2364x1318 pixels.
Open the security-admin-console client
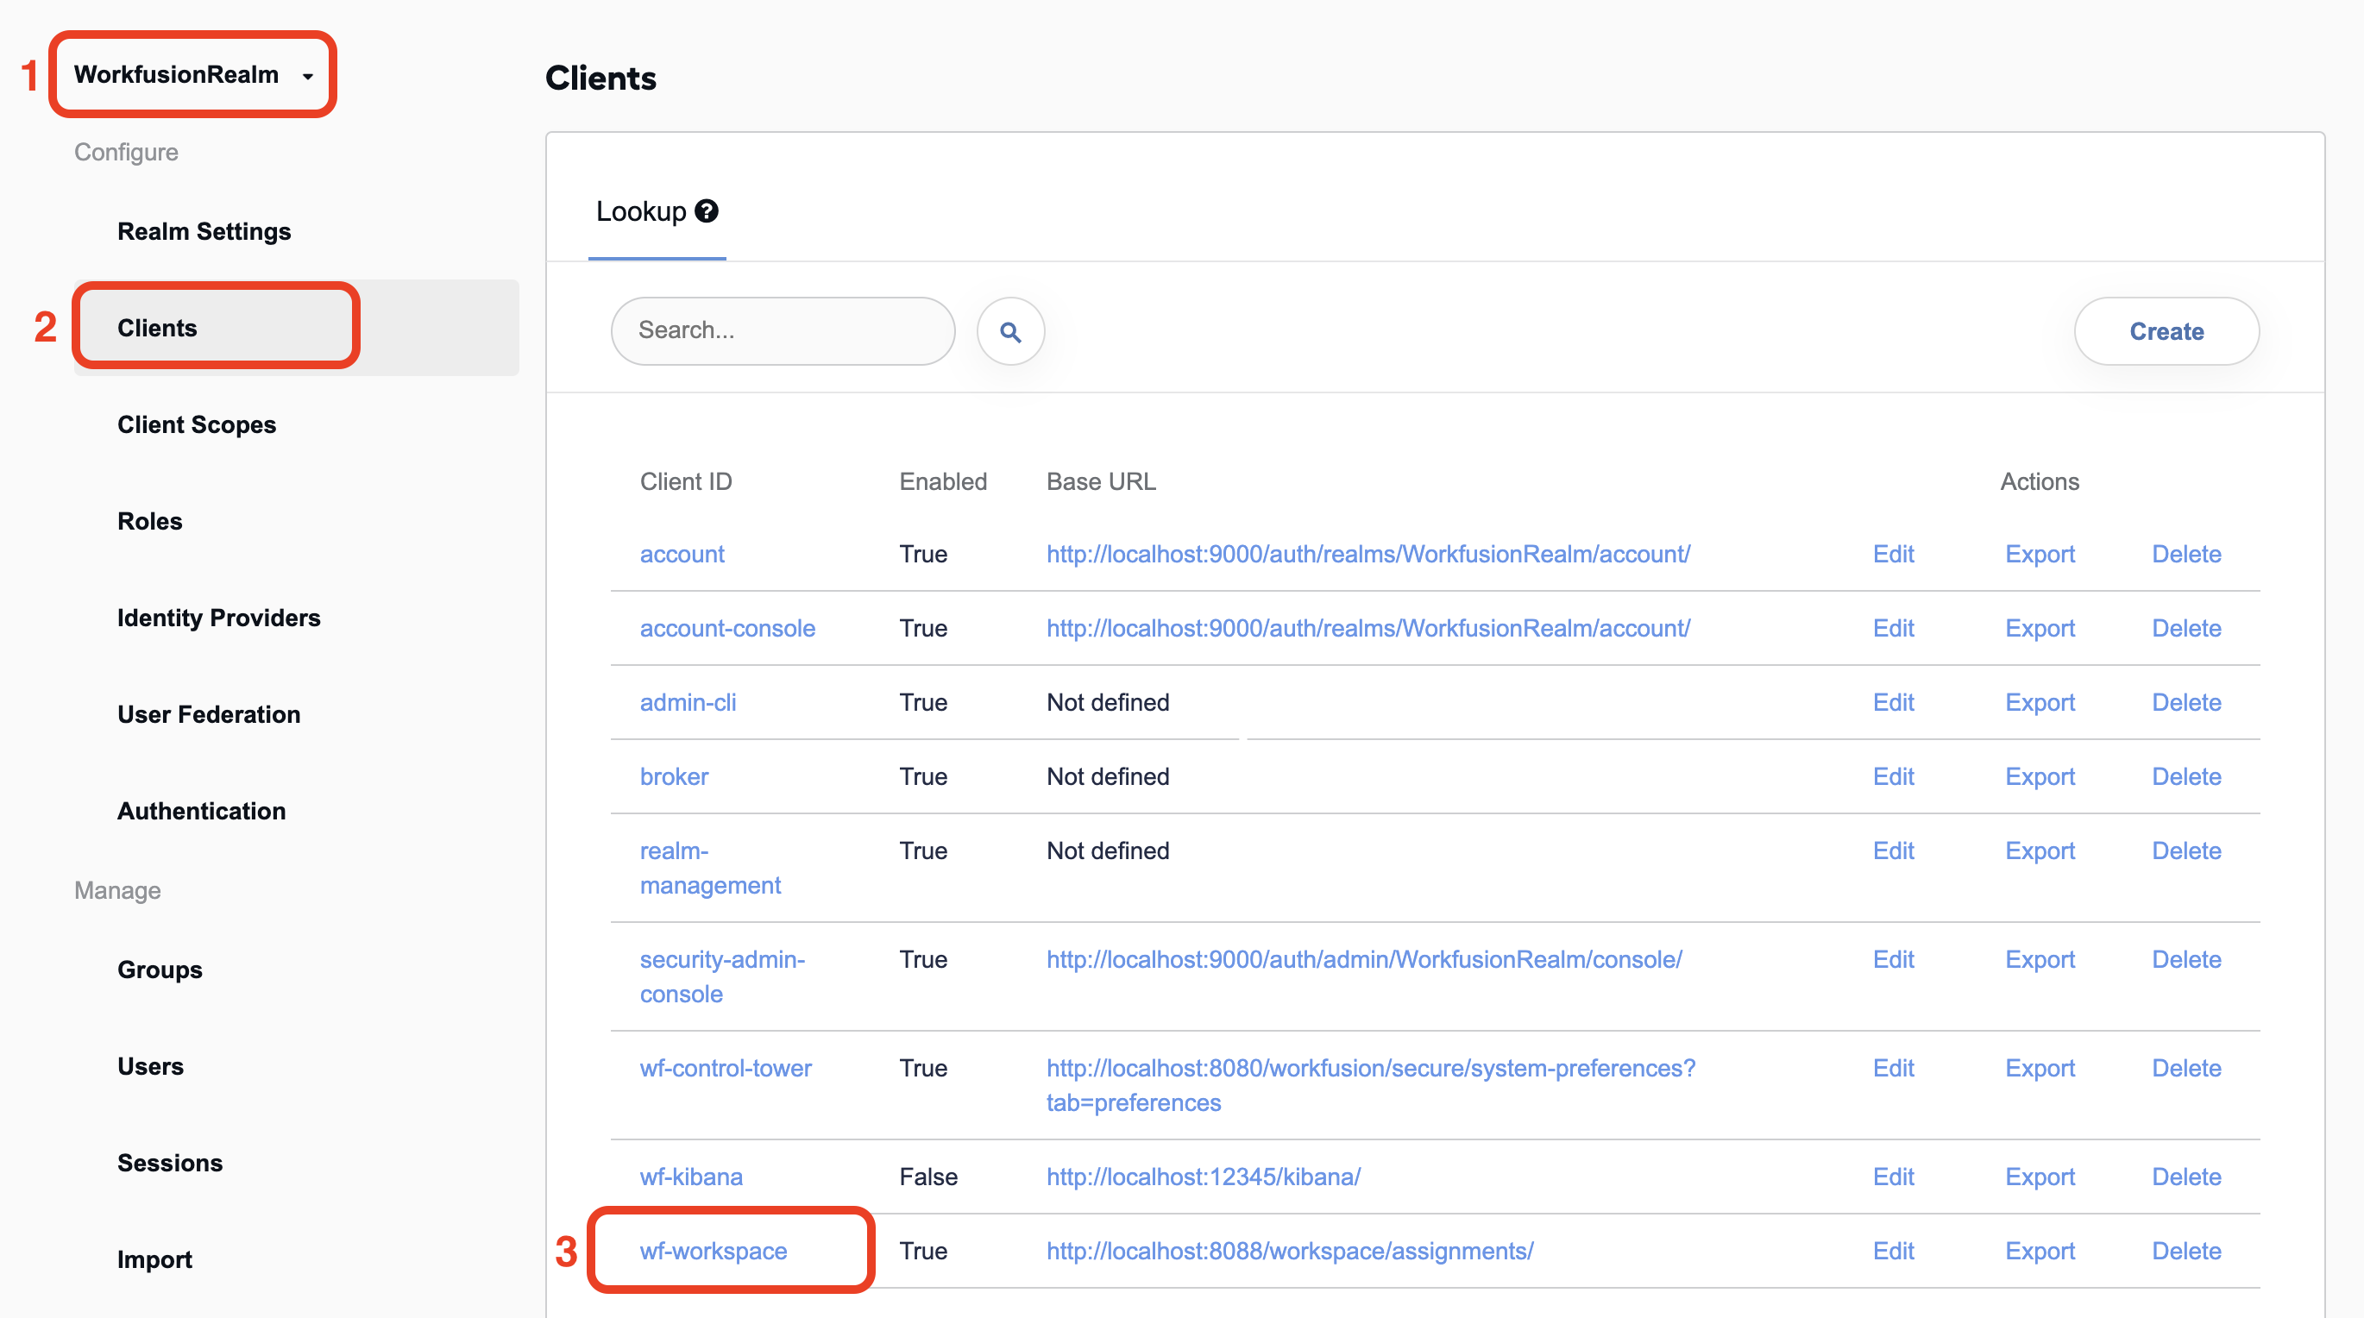722,976
